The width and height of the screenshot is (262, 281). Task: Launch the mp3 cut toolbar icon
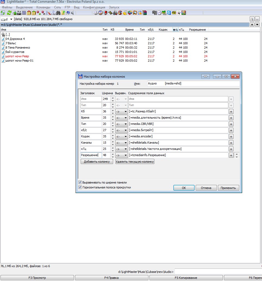pos(164,13)
